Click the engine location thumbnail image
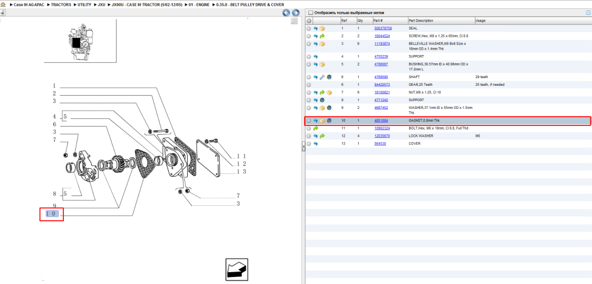The width and height of the screenshot is (592, 284). (x=79, y=41)
